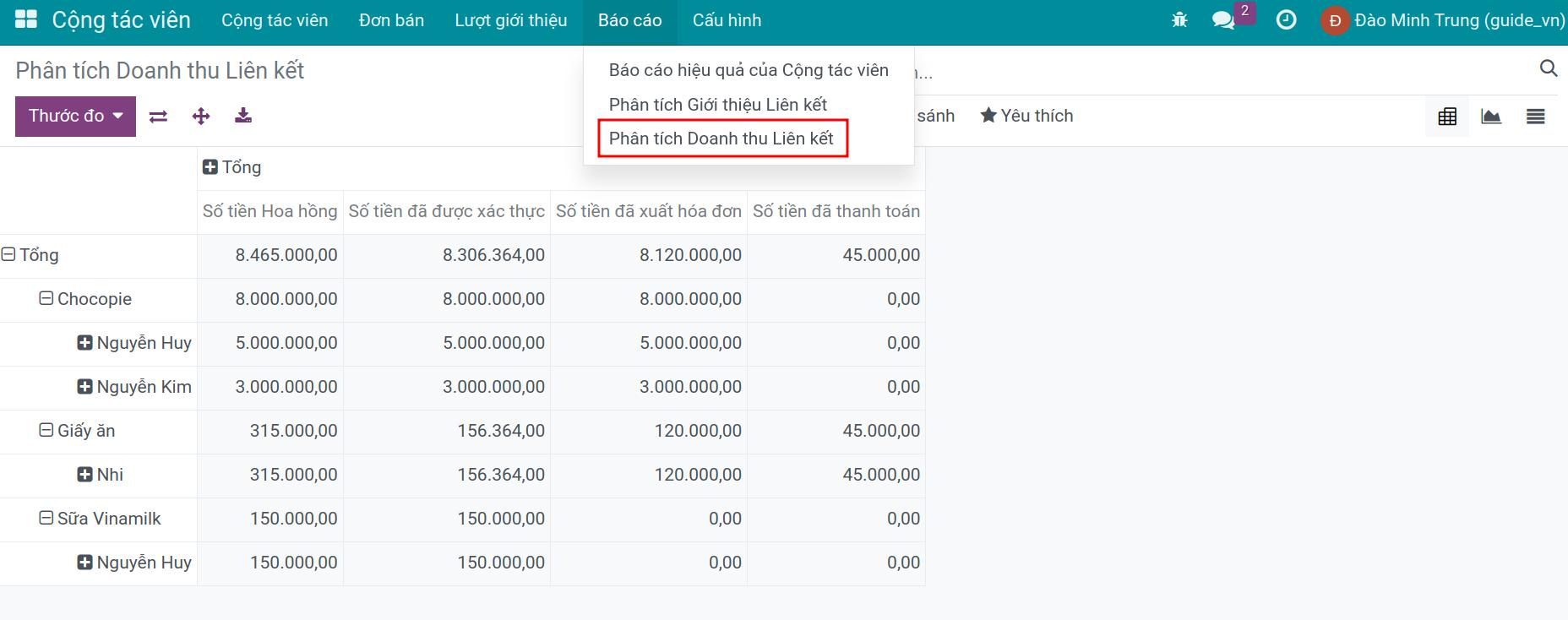Expand the Nguyễn Kim row

click(x=134, y=387)
